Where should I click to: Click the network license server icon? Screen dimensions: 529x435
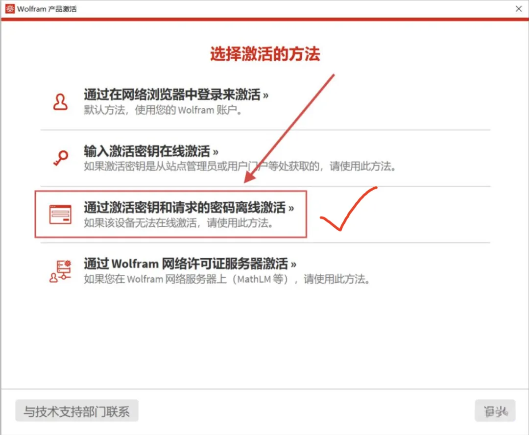click(60, 271)
